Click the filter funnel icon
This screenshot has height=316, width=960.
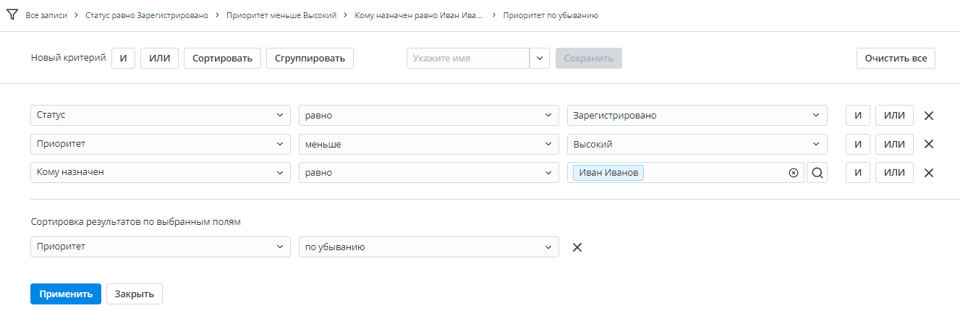point(12,14)
